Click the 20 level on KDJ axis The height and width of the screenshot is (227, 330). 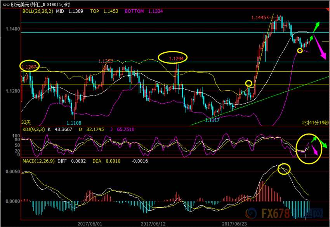pos(17,151)
